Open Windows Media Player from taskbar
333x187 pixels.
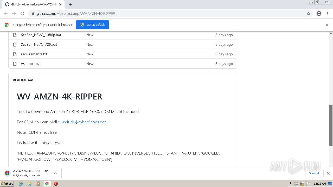point(38,184)
